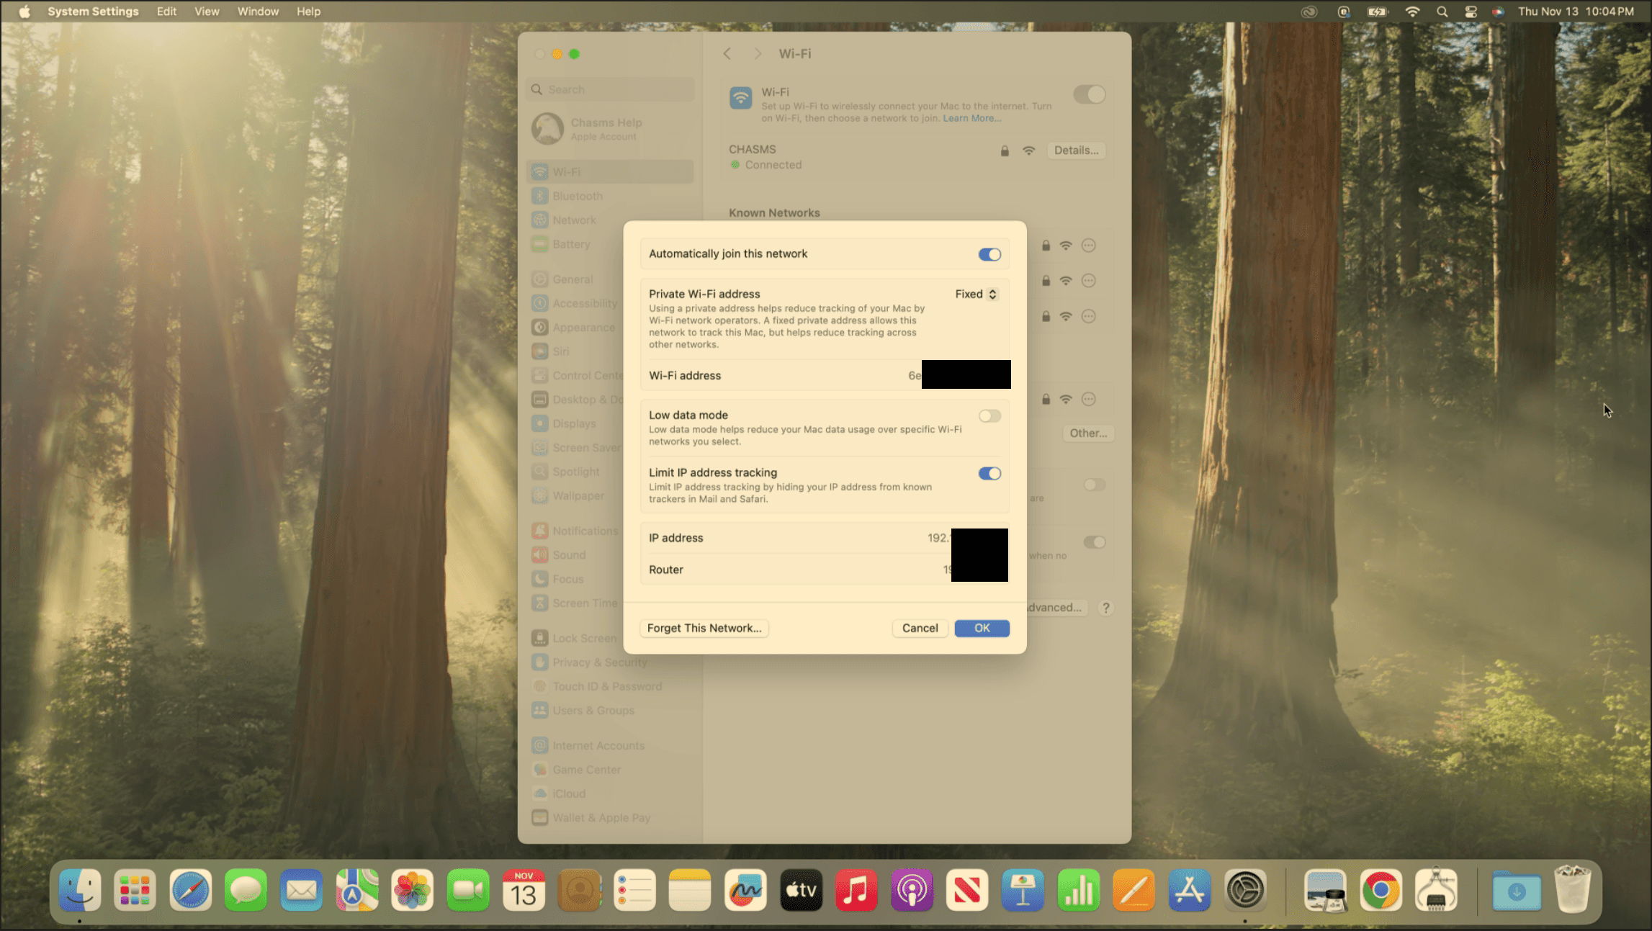Screen dimensions: 1652x931
Task: Enable Low data mode switch
Action: pos(989,415)
